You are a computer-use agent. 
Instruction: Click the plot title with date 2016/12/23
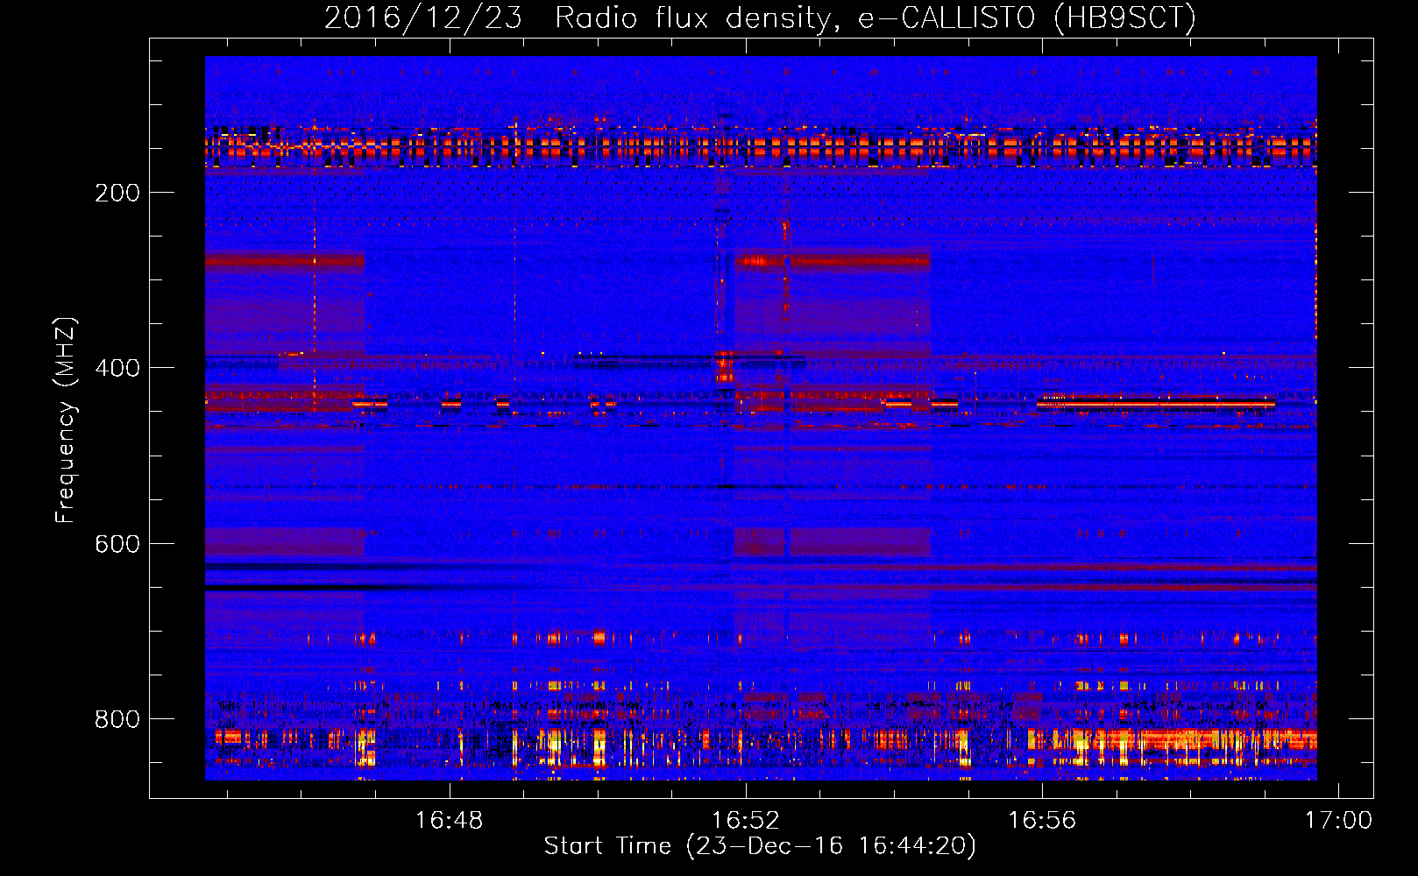coord(760,18)
